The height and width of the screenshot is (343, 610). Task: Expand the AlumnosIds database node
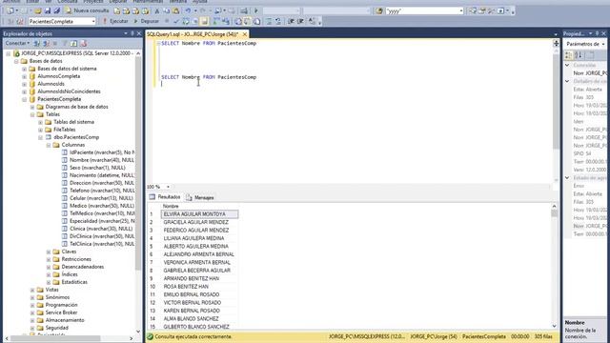(x=24, y=84)
